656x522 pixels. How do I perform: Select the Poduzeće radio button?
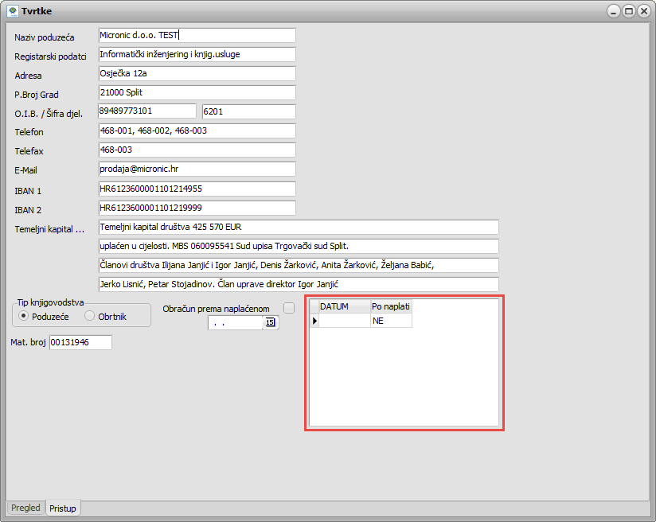(24, 316)
